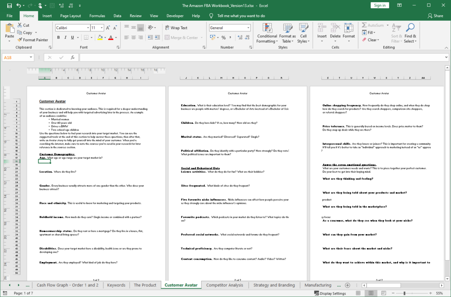451x297 pixels.
Task: Click the Cut scissors icon
Action: point(20,25)
